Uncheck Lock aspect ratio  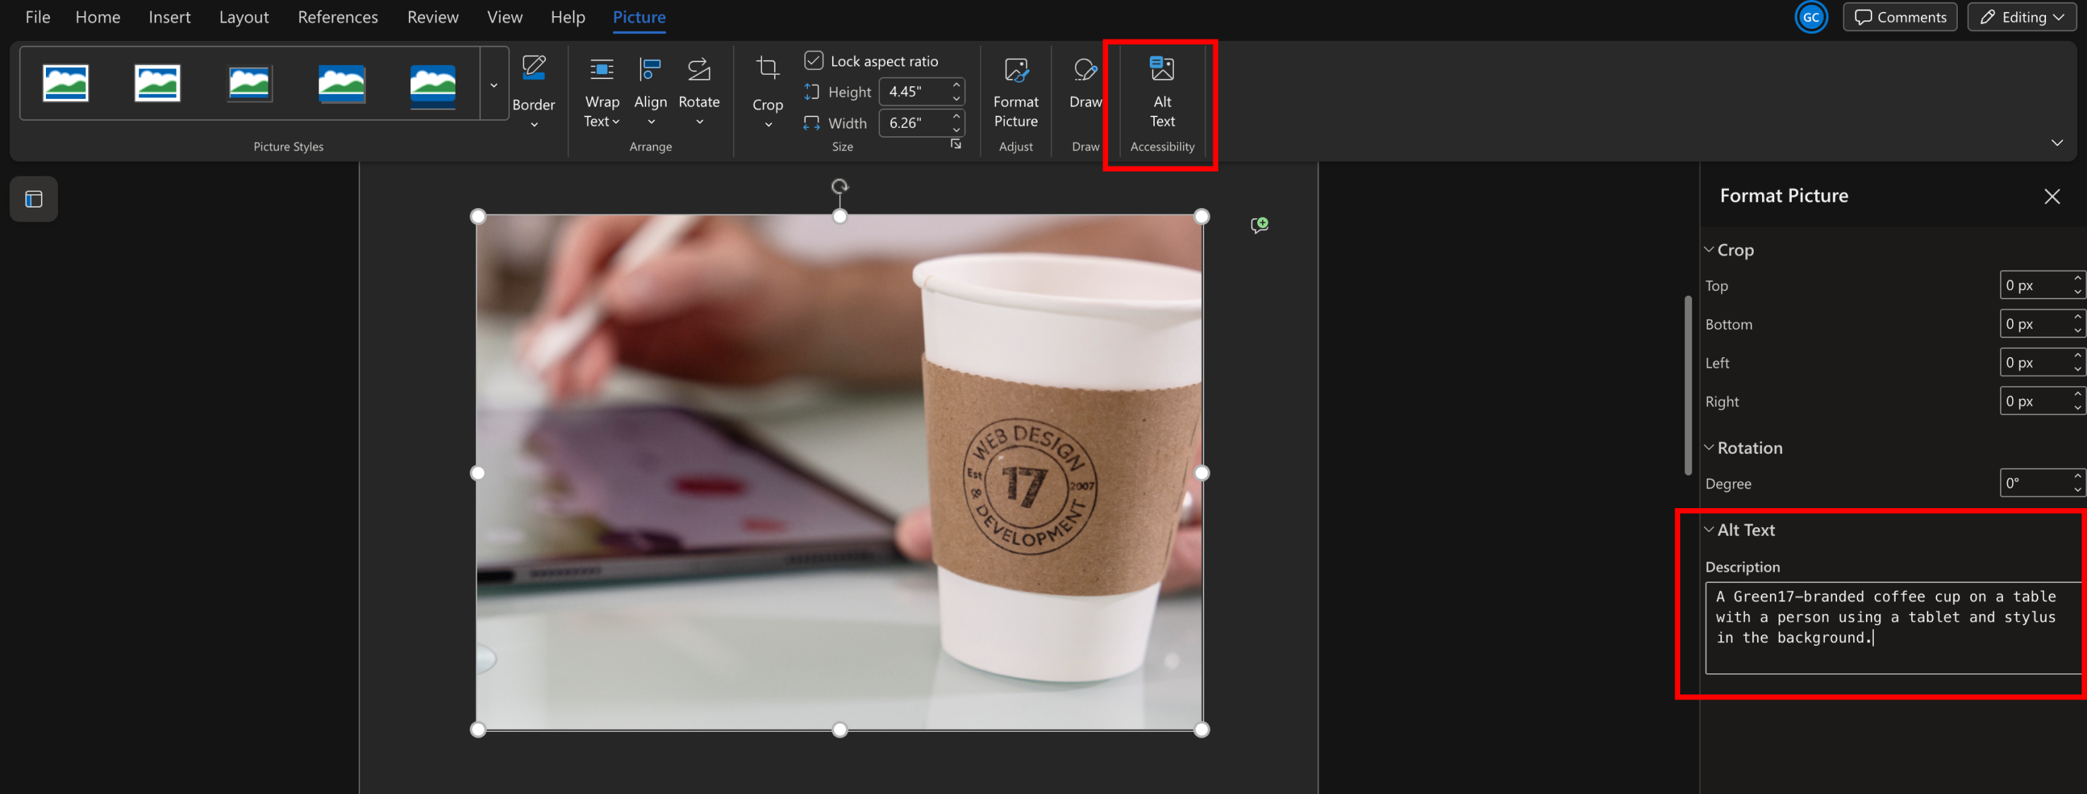[814, 61]
